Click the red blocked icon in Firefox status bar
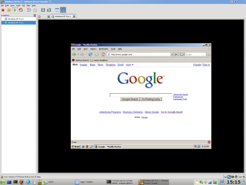The width and height of the screenshot is (246, 185). [x=209, y=142]
